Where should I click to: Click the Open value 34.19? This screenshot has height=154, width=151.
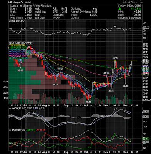click(28, 9)
